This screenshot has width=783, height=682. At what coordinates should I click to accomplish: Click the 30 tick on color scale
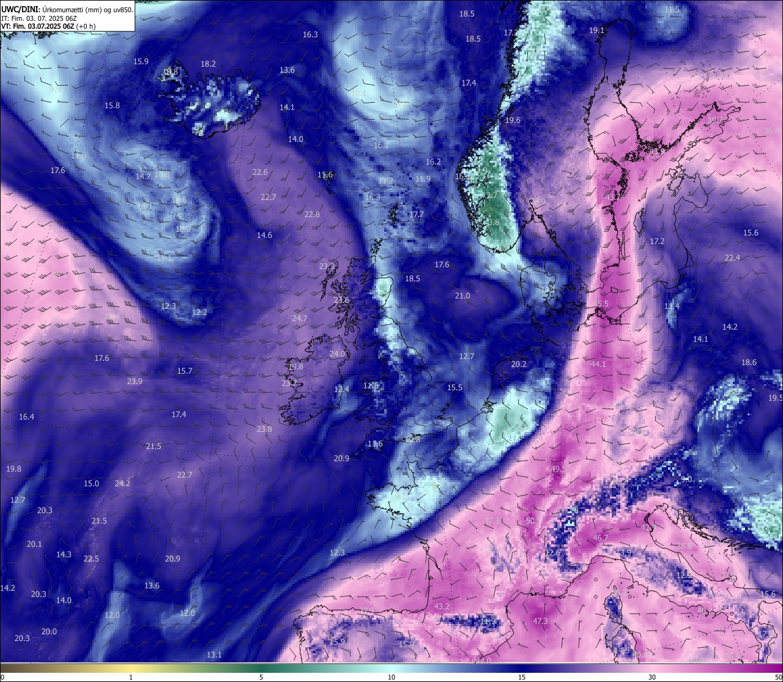coord(652,677)
